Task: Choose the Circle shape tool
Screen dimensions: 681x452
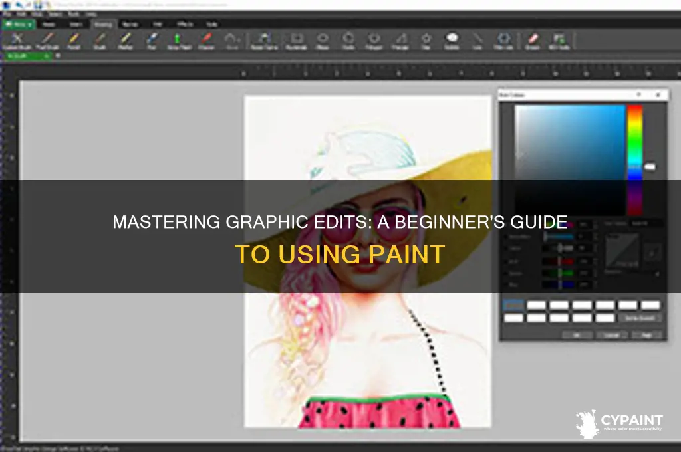Action: [x=348, y=41]
